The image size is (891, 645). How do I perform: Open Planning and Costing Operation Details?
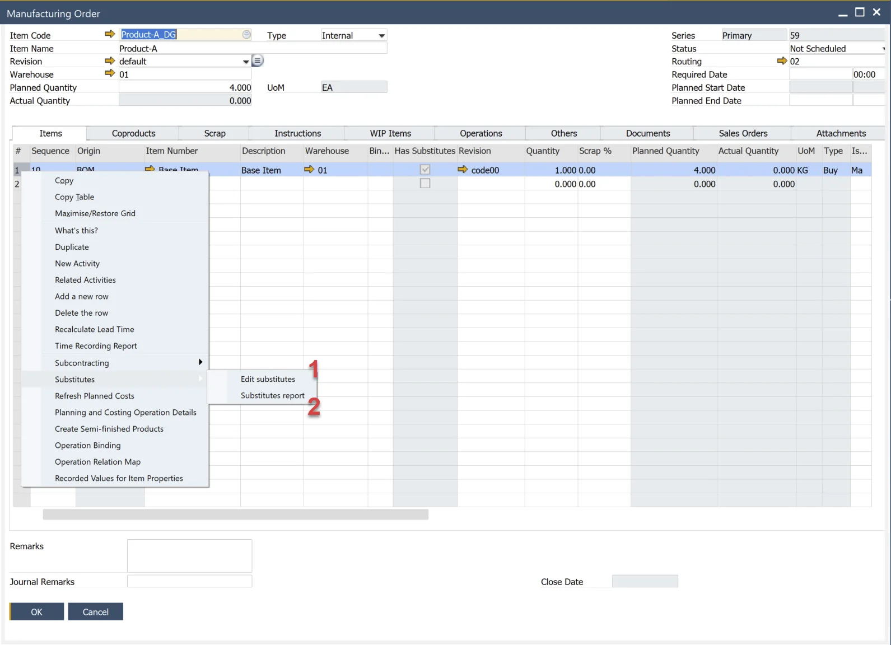pyautogui.click(x=115, y=412)
